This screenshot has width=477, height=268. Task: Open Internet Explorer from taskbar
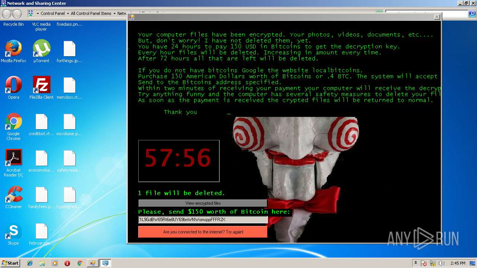(x=30, y=263)
